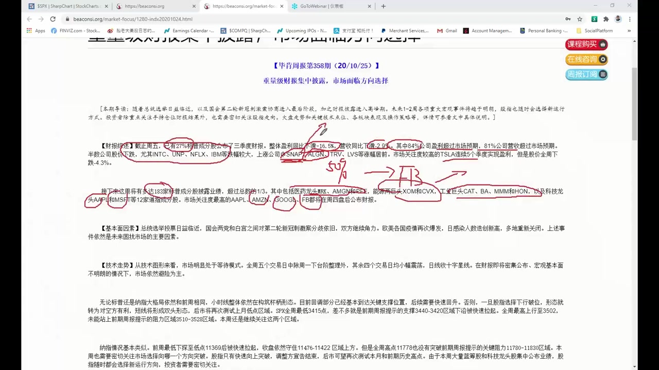This screenshot has height=370, width=659.
Task: Click the paragraph starting 纳指情况基本类似
Action: (326, 356)
